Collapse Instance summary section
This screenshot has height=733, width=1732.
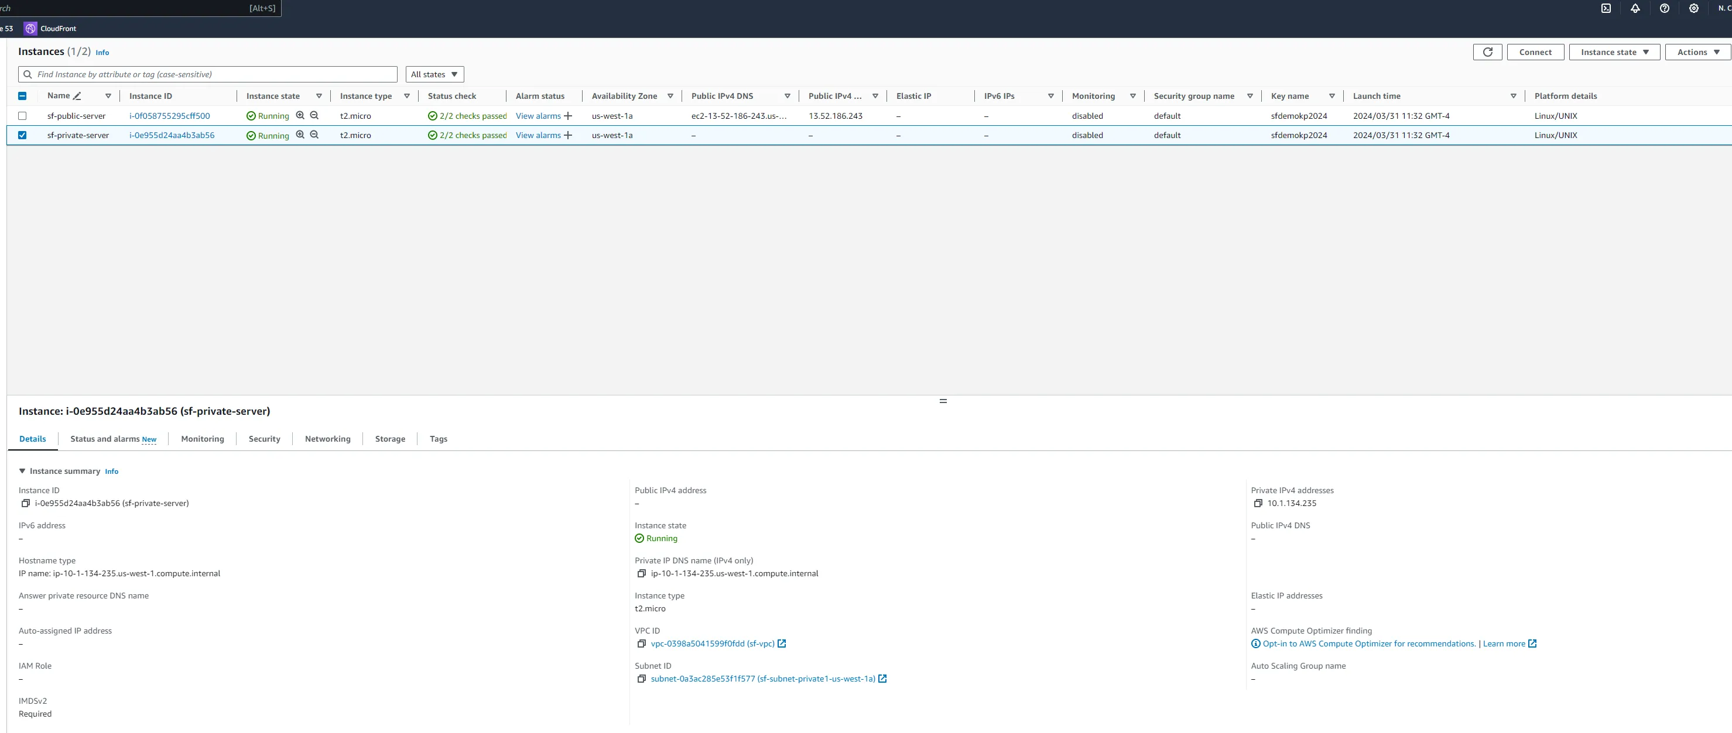click(x=22, y=471)
